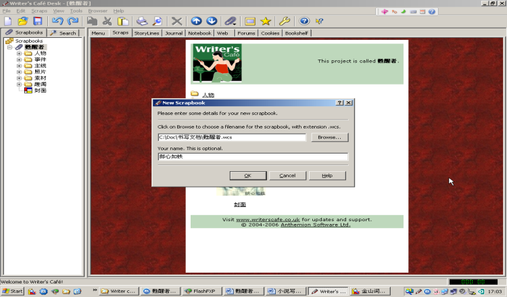Image resolution: width=507 pixels, height=297 pixels.
Task: Click the Help button in dialog
Action: [x=327, y=175]
